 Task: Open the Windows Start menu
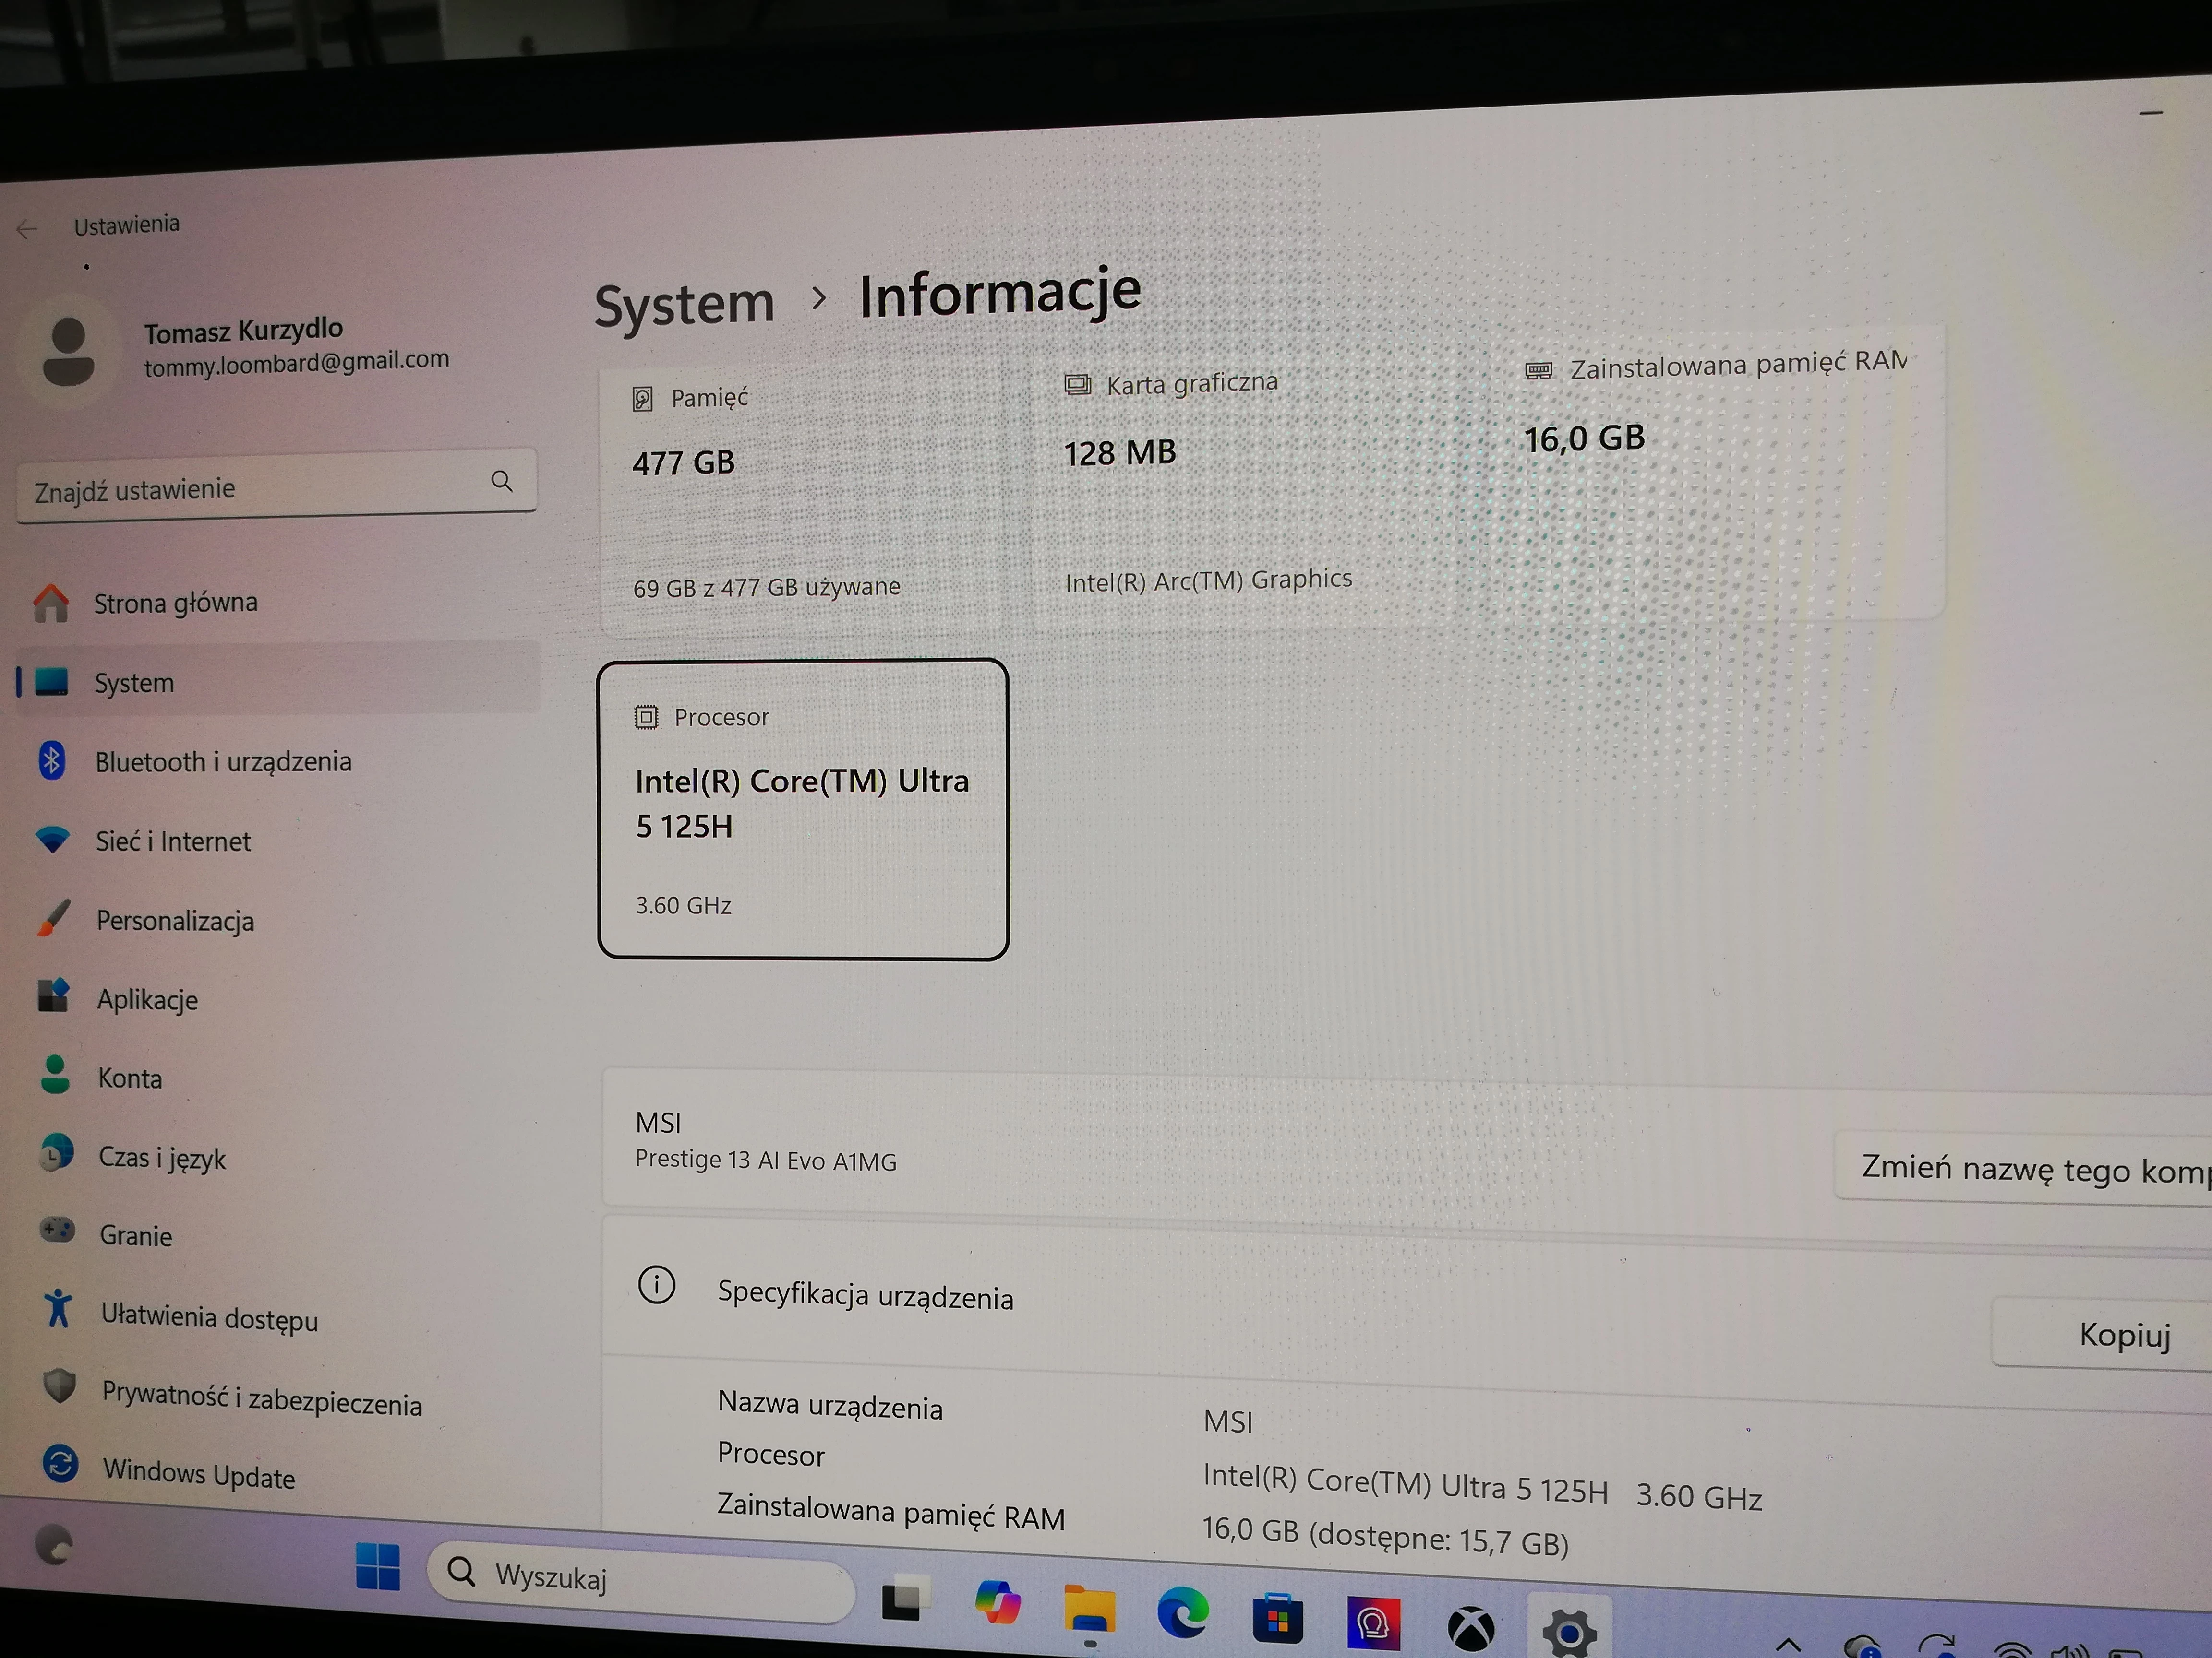[x=378, y=1566]
